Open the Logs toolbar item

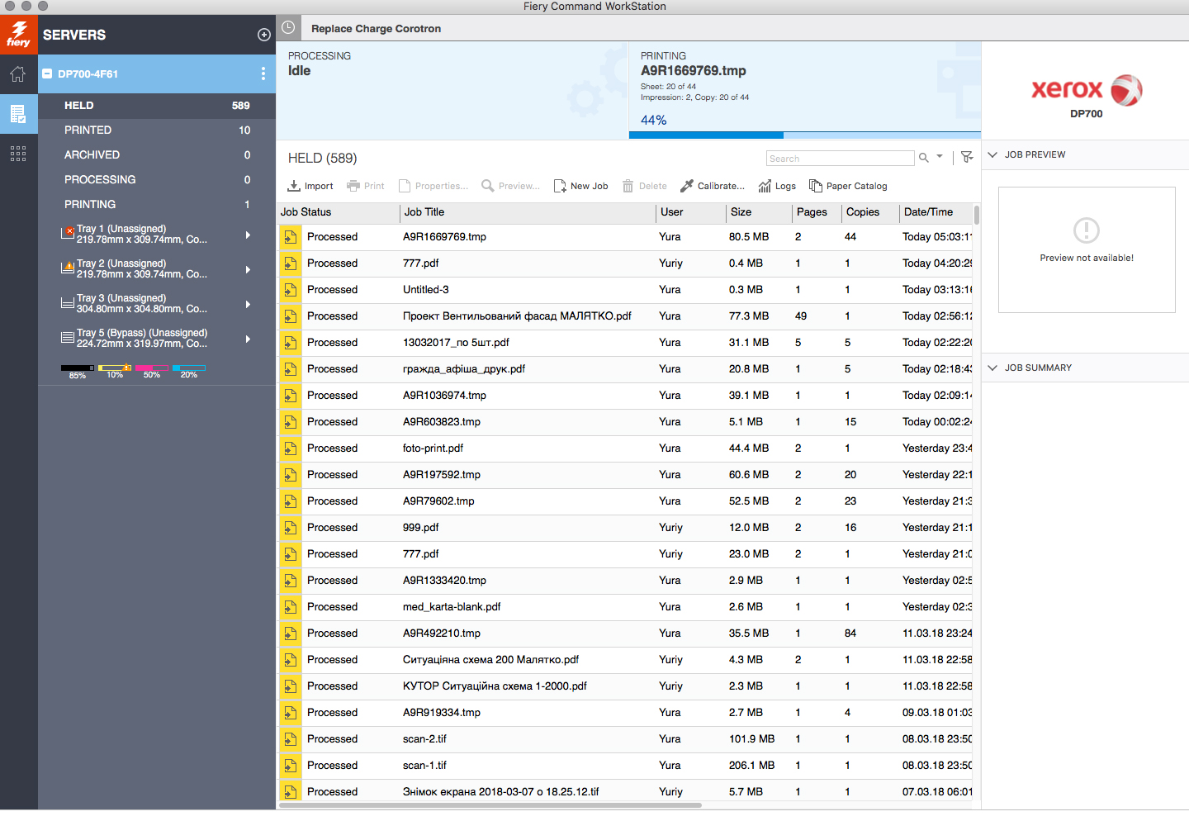(x=777, y=186)
